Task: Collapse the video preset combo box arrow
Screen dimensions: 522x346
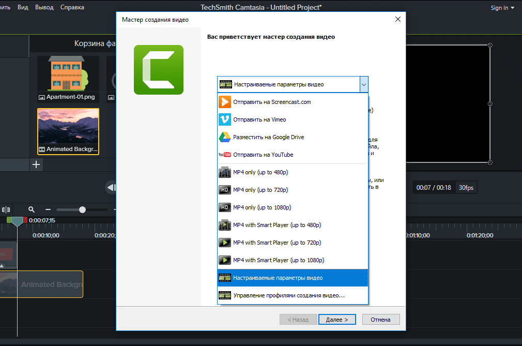Action: click(364, 85)
